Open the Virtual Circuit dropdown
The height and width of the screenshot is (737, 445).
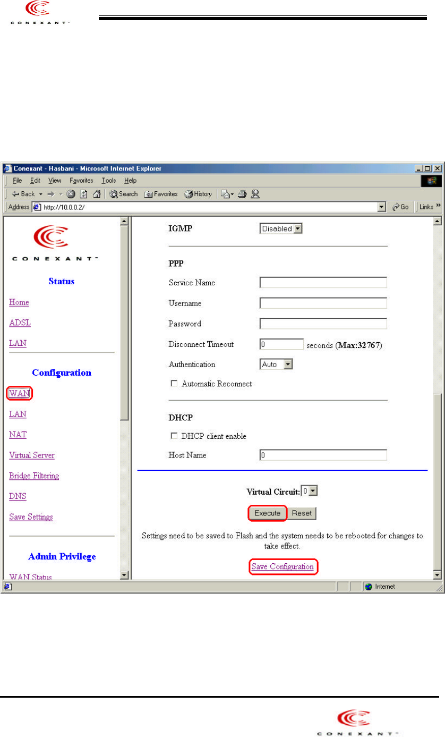310,492
